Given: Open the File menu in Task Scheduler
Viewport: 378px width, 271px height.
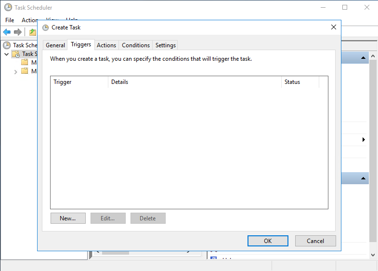Looking at the screenshot, I should tap(10, 20).
